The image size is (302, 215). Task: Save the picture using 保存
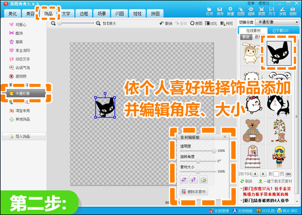(x=220, y=12)
